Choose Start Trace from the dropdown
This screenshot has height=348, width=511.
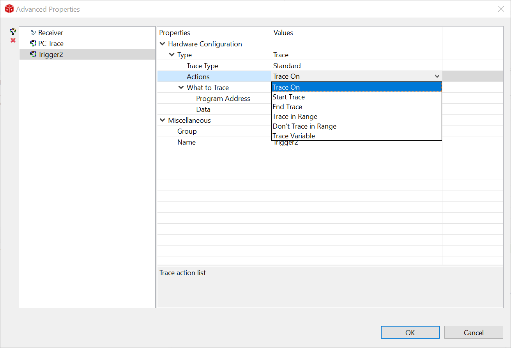(x=289, y=97)
